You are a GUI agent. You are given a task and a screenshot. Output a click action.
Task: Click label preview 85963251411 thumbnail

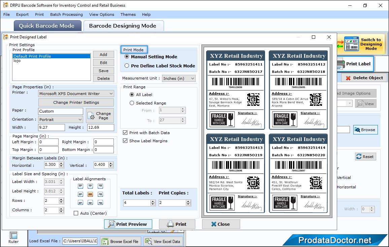tap(235, 90)
